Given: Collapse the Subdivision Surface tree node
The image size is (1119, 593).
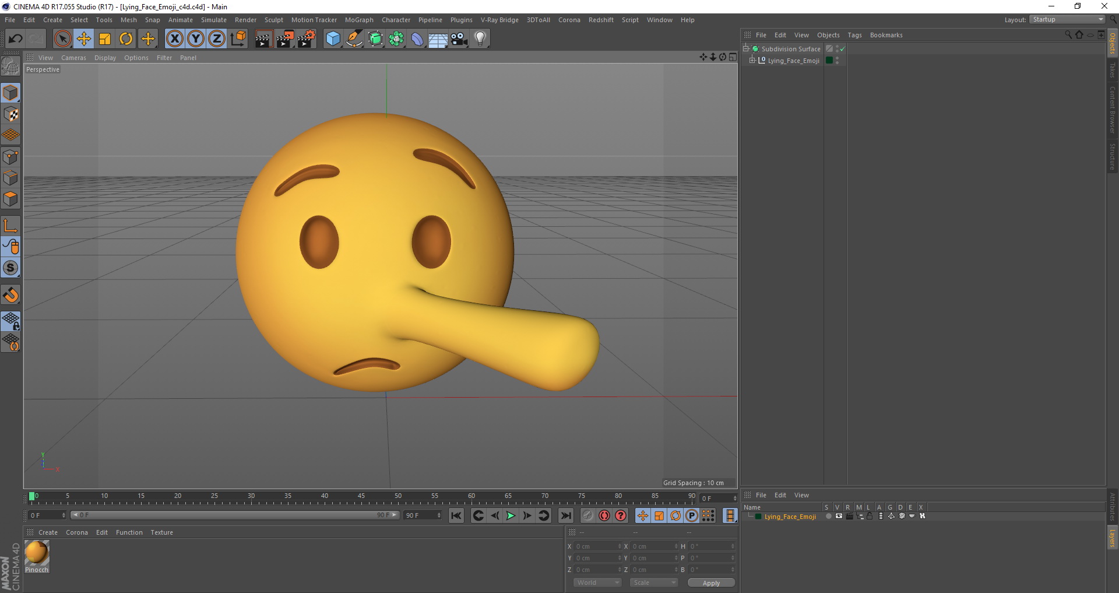Looking at the screenshot, I should [745, 49].
